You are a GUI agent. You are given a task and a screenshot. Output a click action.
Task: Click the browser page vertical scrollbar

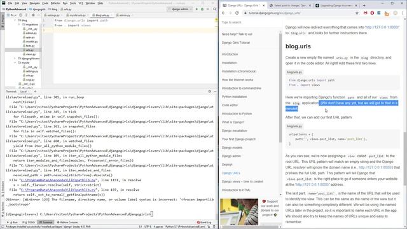[x=405, y=158]
